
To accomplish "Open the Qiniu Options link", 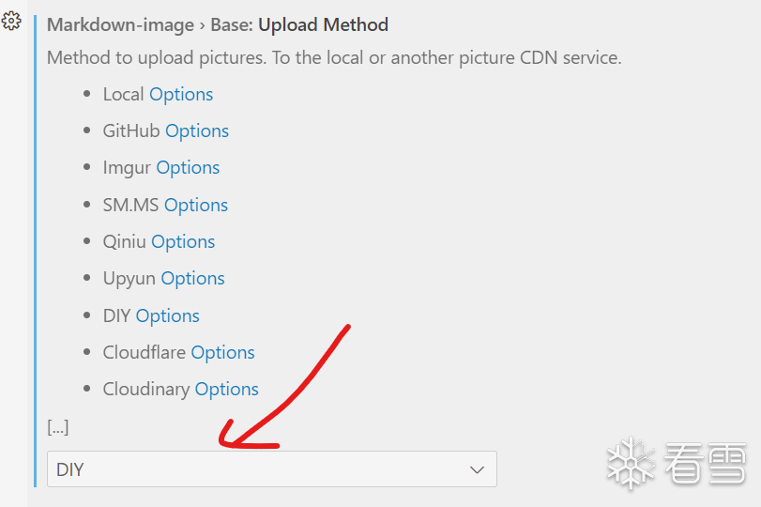I will point(183,241).
